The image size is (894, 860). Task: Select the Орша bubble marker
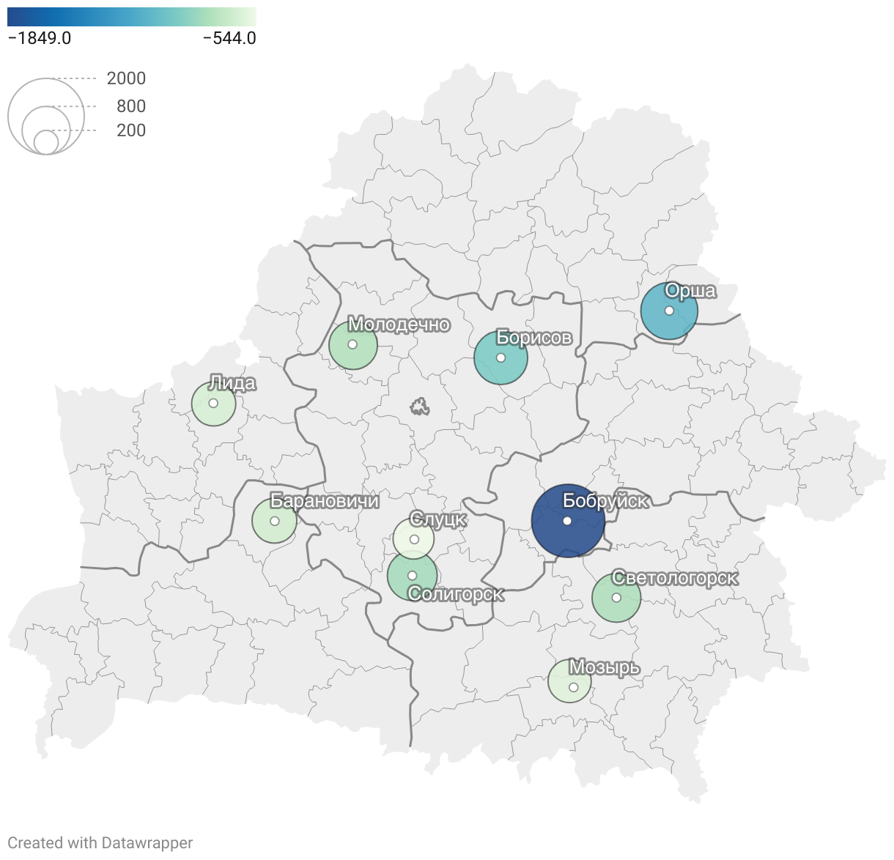pos(669,311)
